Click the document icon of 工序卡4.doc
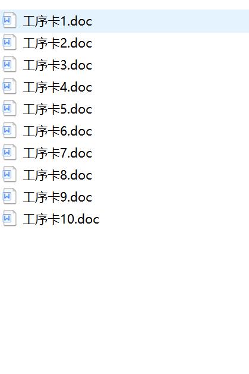Image resolution: width=249 pixels, height=374 pixels. tap(10, 86)
